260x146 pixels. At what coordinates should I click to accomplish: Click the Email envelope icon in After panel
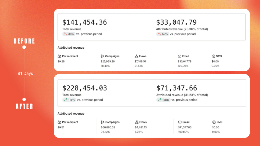[x=180, y=122]
